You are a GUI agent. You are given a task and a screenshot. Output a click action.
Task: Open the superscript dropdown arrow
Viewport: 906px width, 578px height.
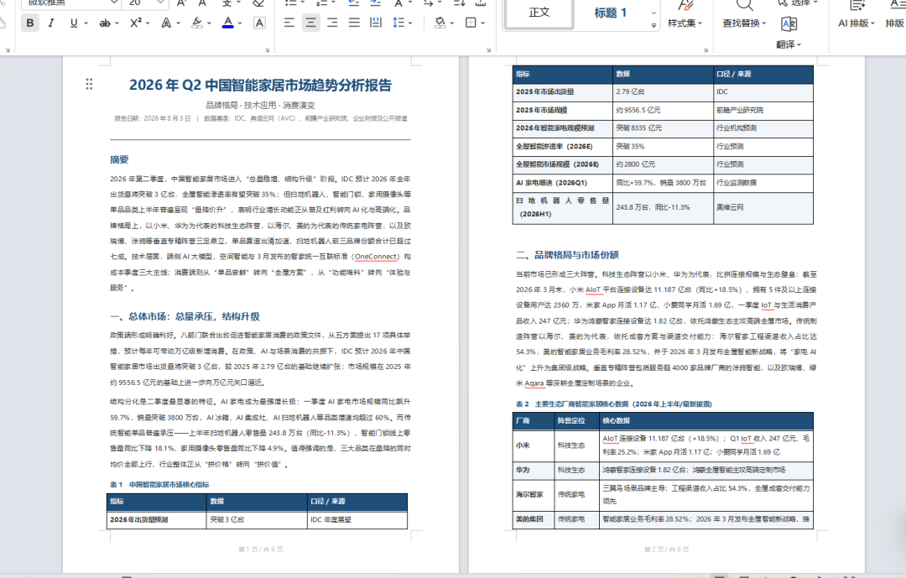148,23
